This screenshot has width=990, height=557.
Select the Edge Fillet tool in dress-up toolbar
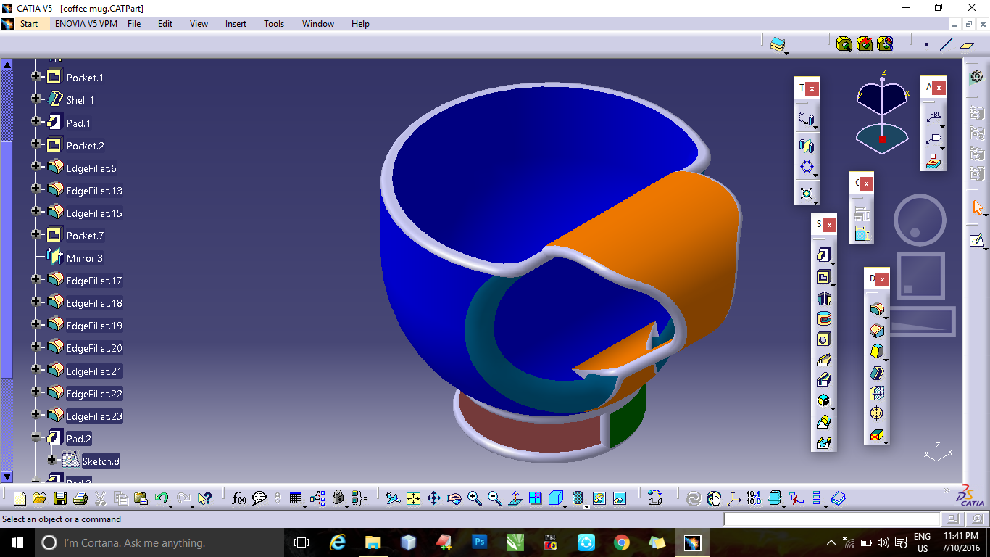coord(877,310)
